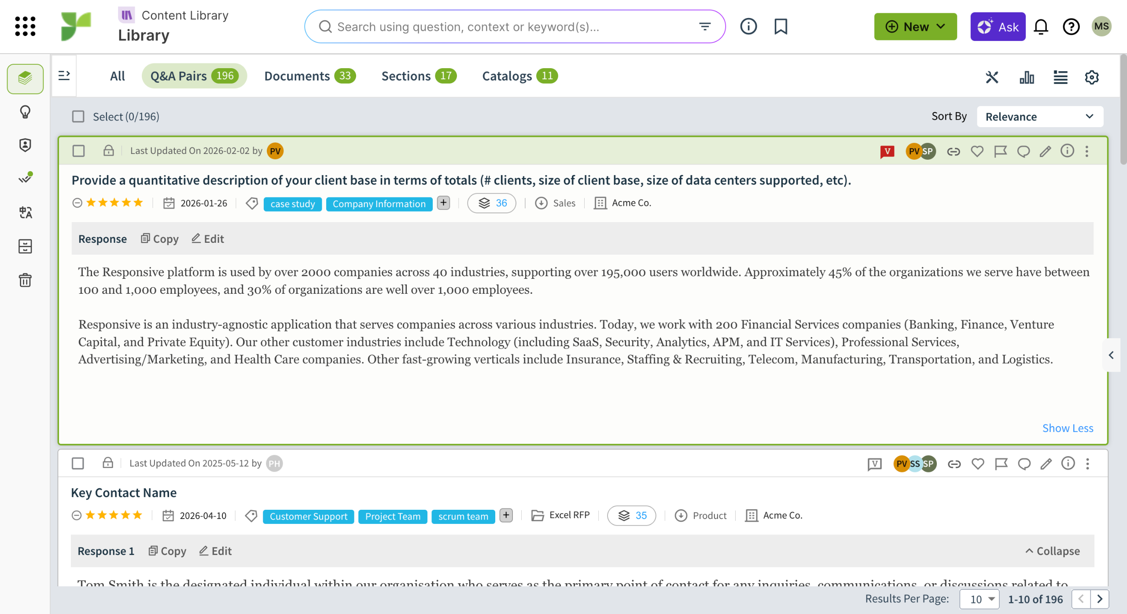Click the flag icon on first Q&A pair

pos(1000,151)
